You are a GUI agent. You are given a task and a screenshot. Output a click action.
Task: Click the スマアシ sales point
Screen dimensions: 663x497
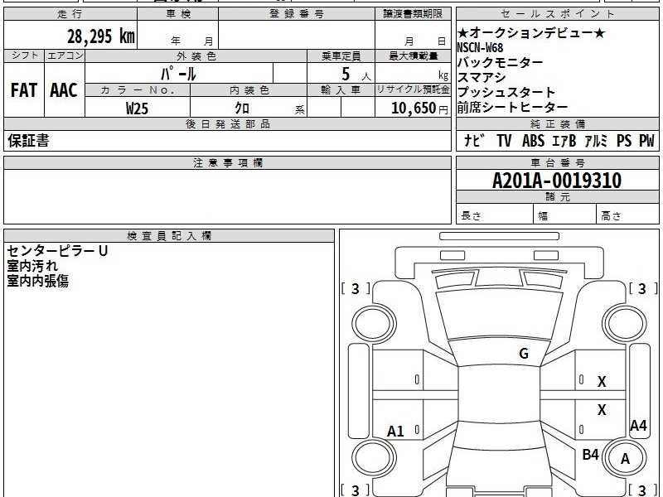click(482, 77)
